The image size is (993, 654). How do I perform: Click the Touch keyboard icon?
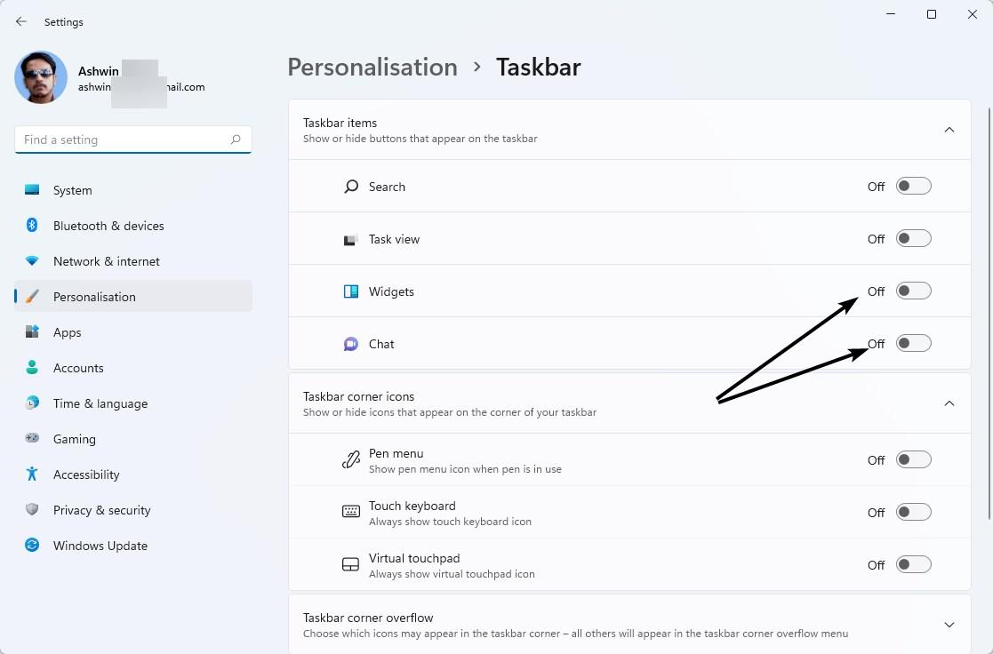tap(351, 512)
